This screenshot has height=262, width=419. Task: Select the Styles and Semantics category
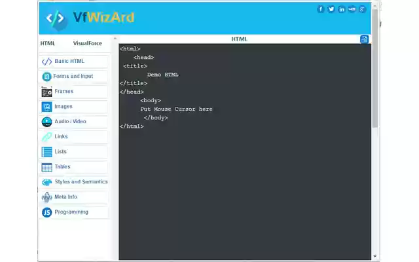coord(74,182)
